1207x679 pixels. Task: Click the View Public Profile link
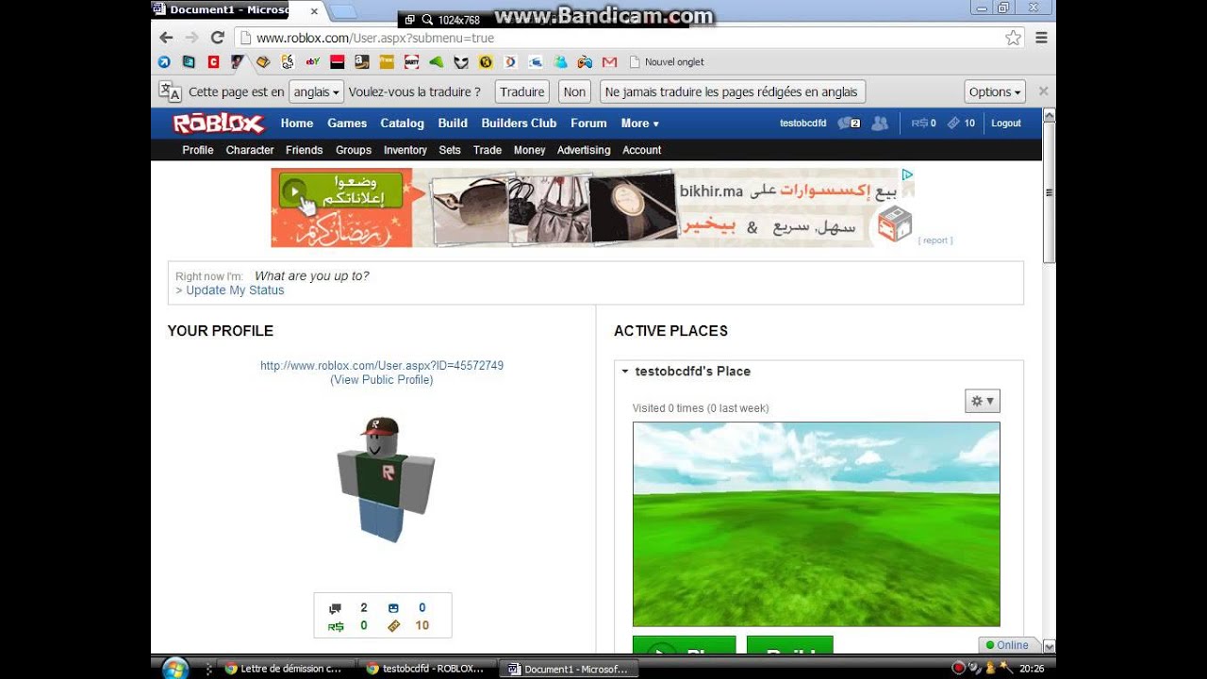[382, 380]
